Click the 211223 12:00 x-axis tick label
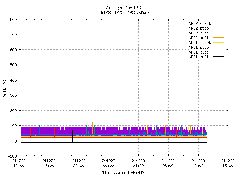Viewport: 235px width, 176px height. [x=198, y=164]
